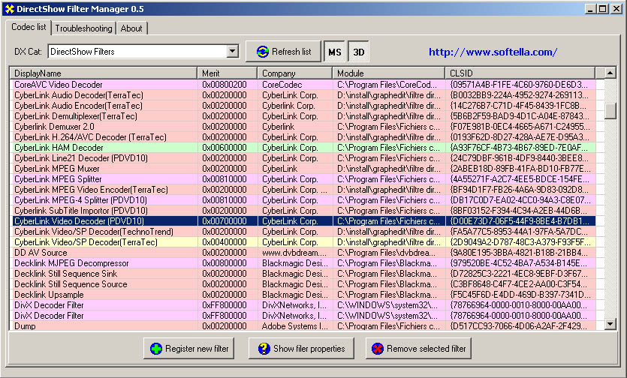Click the green plus Register new filter icon
Viewport: 627px width, 378px height.
[156, 349]
